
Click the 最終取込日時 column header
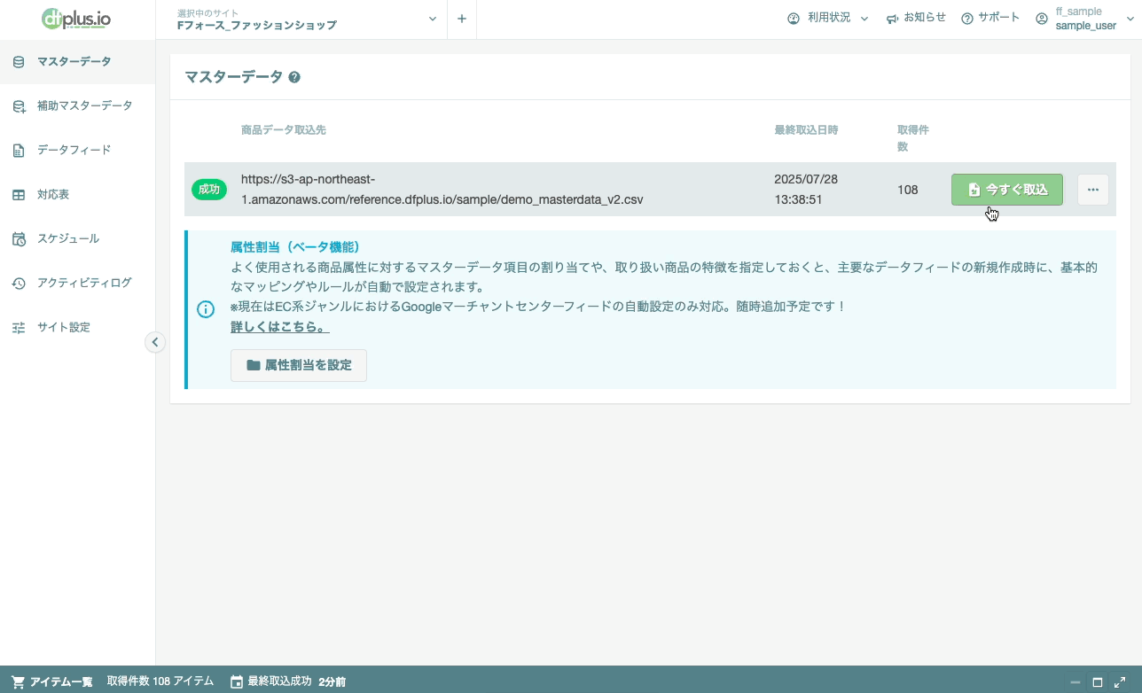pos(806,129)
